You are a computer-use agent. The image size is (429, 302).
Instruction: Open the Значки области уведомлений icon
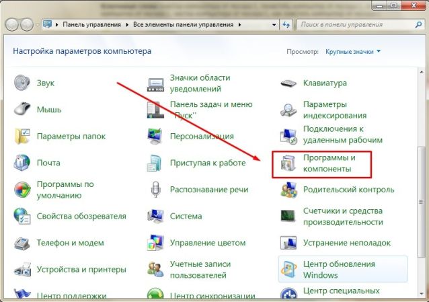155,84
